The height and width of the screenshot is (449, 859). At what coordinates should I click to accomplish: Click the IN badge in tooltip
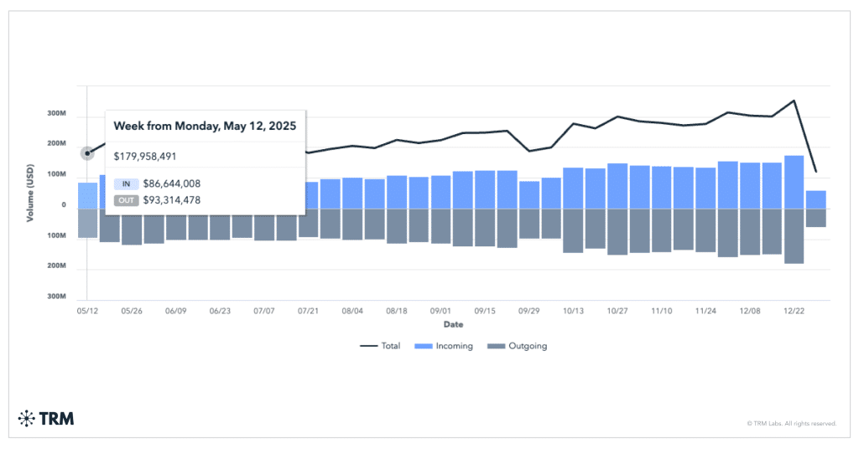click(x=126, y=183)
